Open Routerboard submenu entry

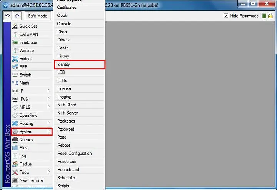pyautogui.click(x=79, y=170)
